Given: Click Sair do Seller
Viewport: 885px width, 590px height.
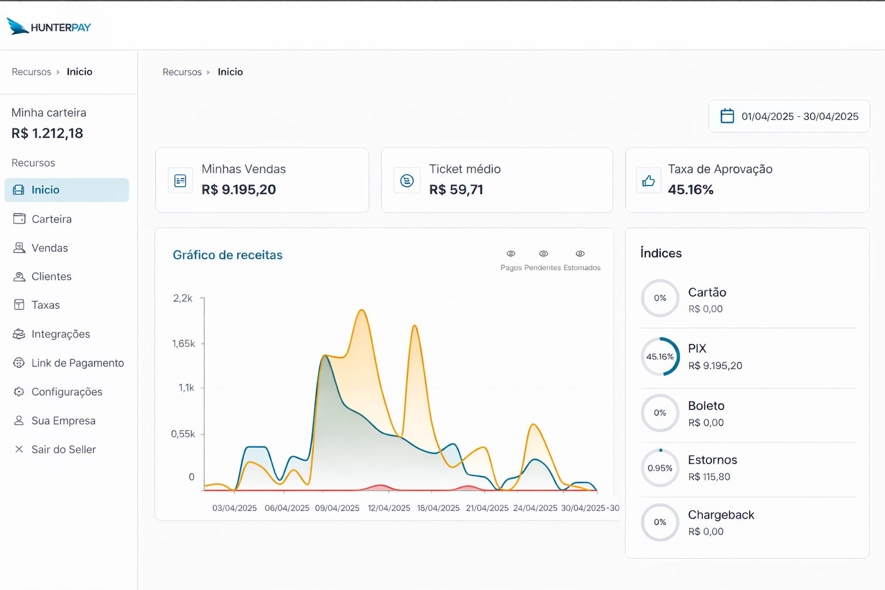Looking at the screenshot, I should pos(63,449).
